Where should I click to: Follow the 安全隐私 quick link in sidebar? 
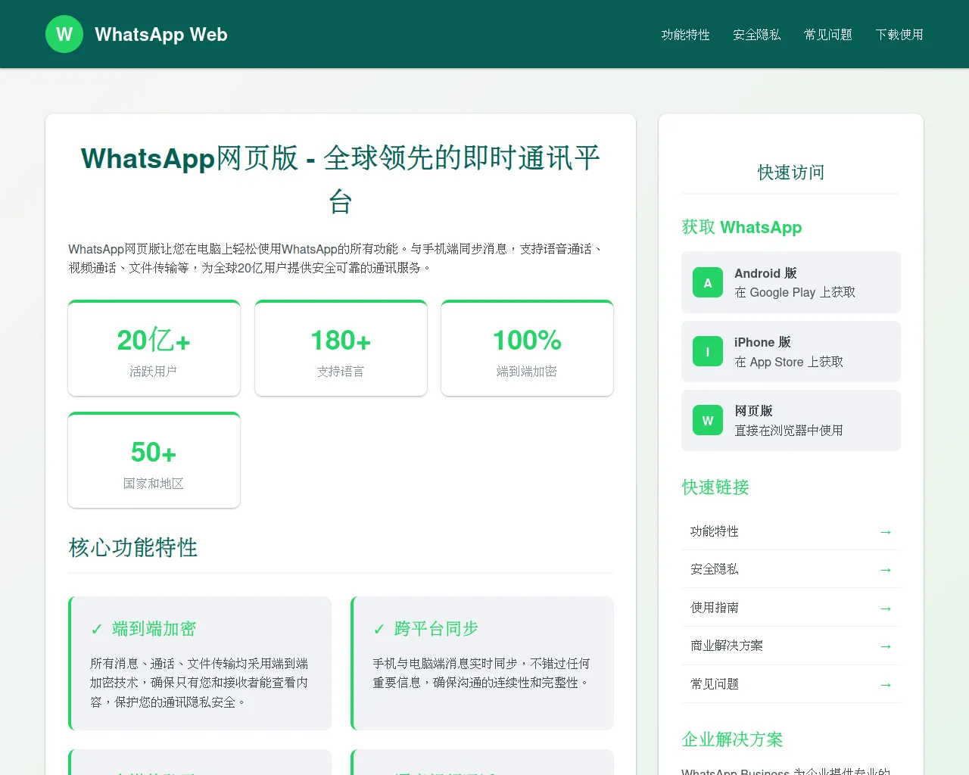(x=791, y=569)
